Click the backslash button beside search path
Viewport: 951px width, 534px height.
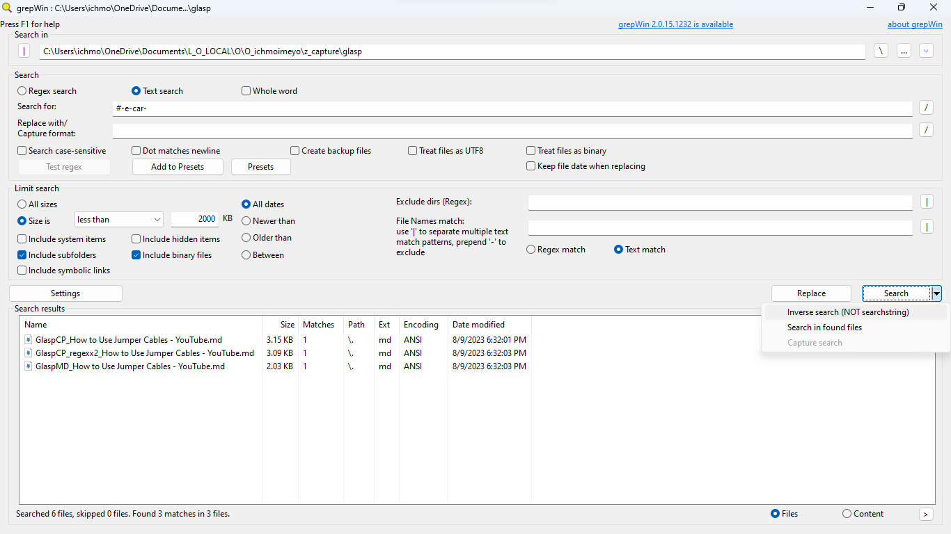click(x=881, y=51)
